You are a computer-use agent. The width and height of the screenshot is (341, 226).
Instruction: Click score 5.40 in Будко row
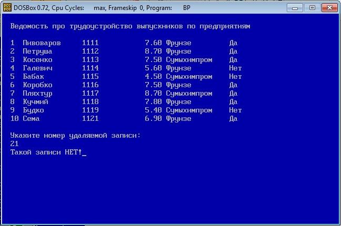[x=153, y=110]
